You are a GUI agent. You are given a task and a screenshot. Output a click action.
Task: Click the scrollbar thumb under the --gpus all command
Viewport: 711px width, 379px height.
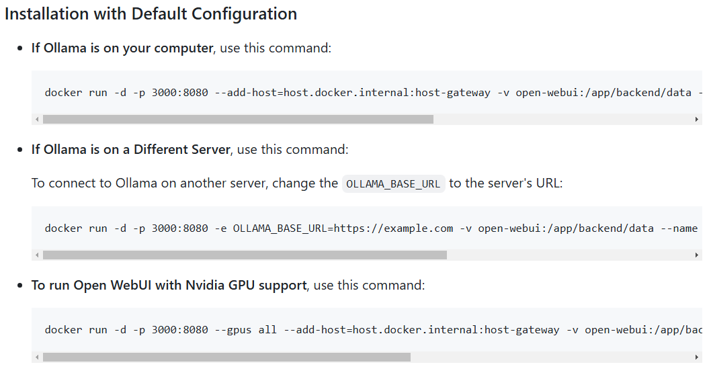tap(226, 357)
